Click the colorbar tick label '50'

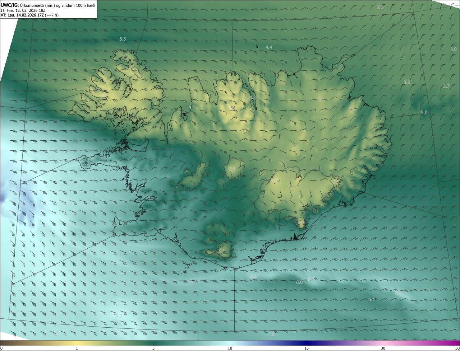pos(457,348)
